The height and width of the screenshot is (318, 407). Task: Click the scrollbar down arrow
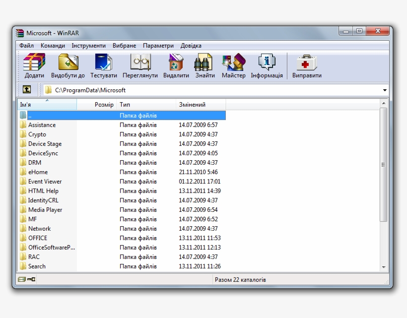click(383, 267)
